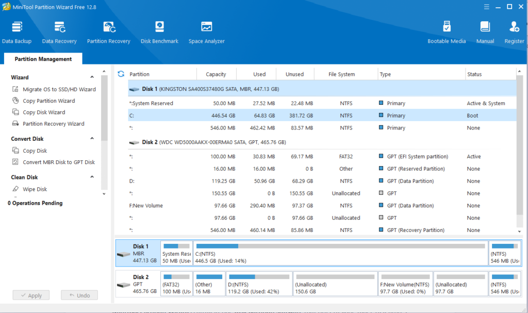Sort by the Unused column header
Screen dimensions: 528x313
(295, 74)
